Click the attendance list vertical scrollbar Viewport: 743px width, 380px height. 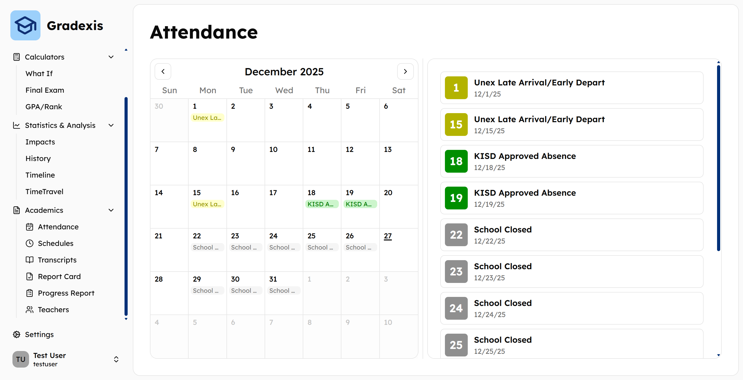pos(718,158)
